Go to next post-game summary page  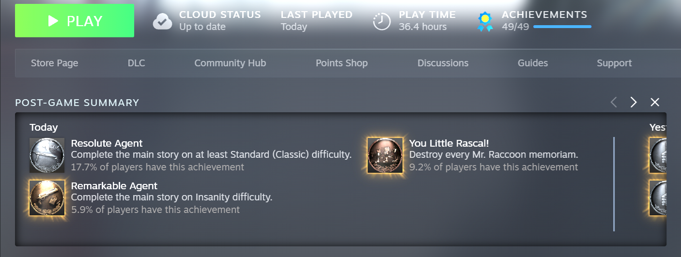[x=634, y=102]
